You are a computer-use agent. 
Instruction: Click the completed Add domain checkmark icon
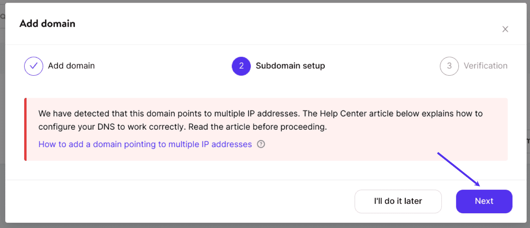click(x=33, y=66)
